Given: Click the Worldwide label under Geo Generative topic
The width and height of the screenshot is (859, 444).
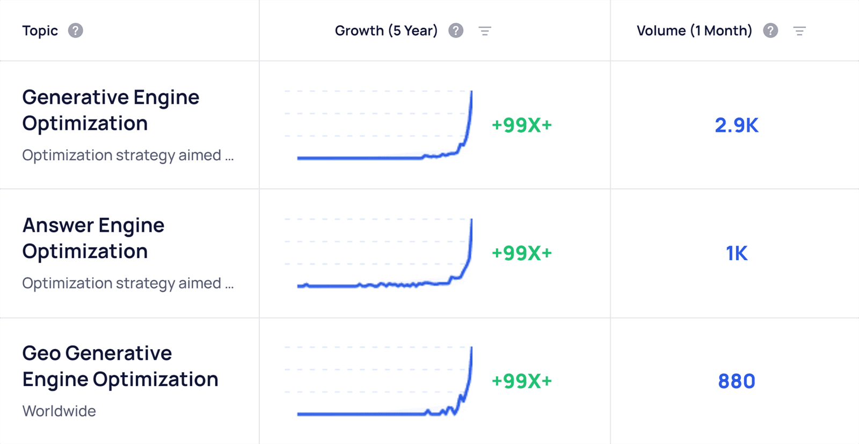Looking at the screenshot, I should [x=59, y=411].
